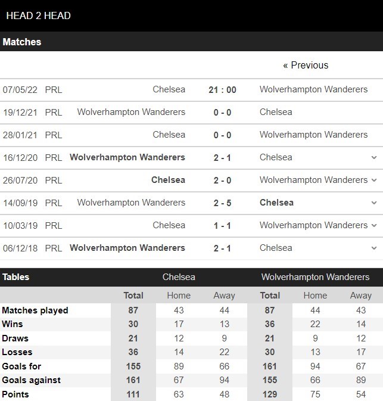Select the 1 - 1 match score

(x=222, y=226)
